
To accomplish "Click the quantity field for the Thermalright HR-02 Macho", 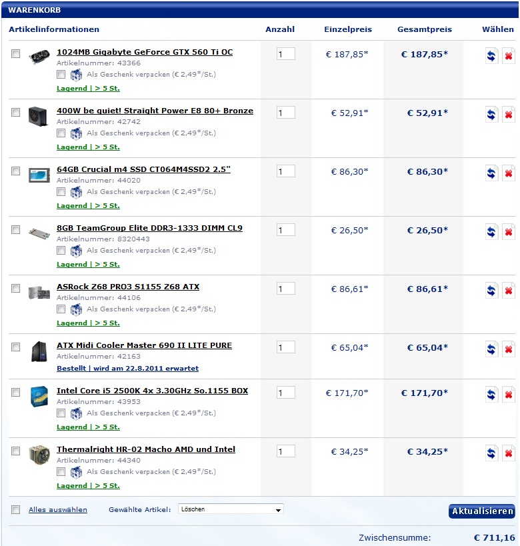I will 286,451.
